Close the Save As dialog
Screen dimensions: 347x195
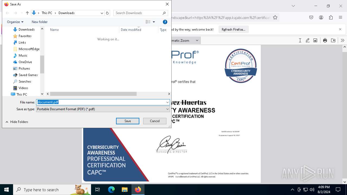click(x=167, y=4)
